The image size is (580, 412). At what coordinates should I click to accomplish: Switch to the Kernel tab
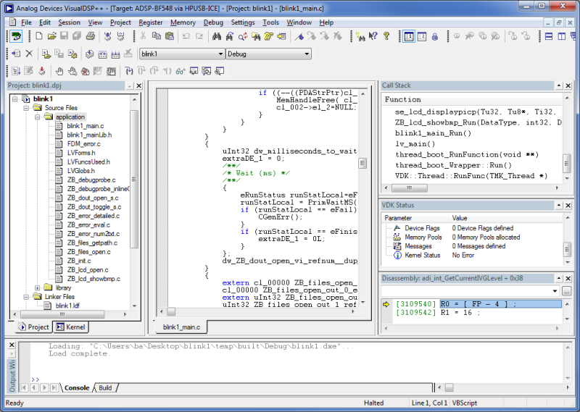point(70,327)
